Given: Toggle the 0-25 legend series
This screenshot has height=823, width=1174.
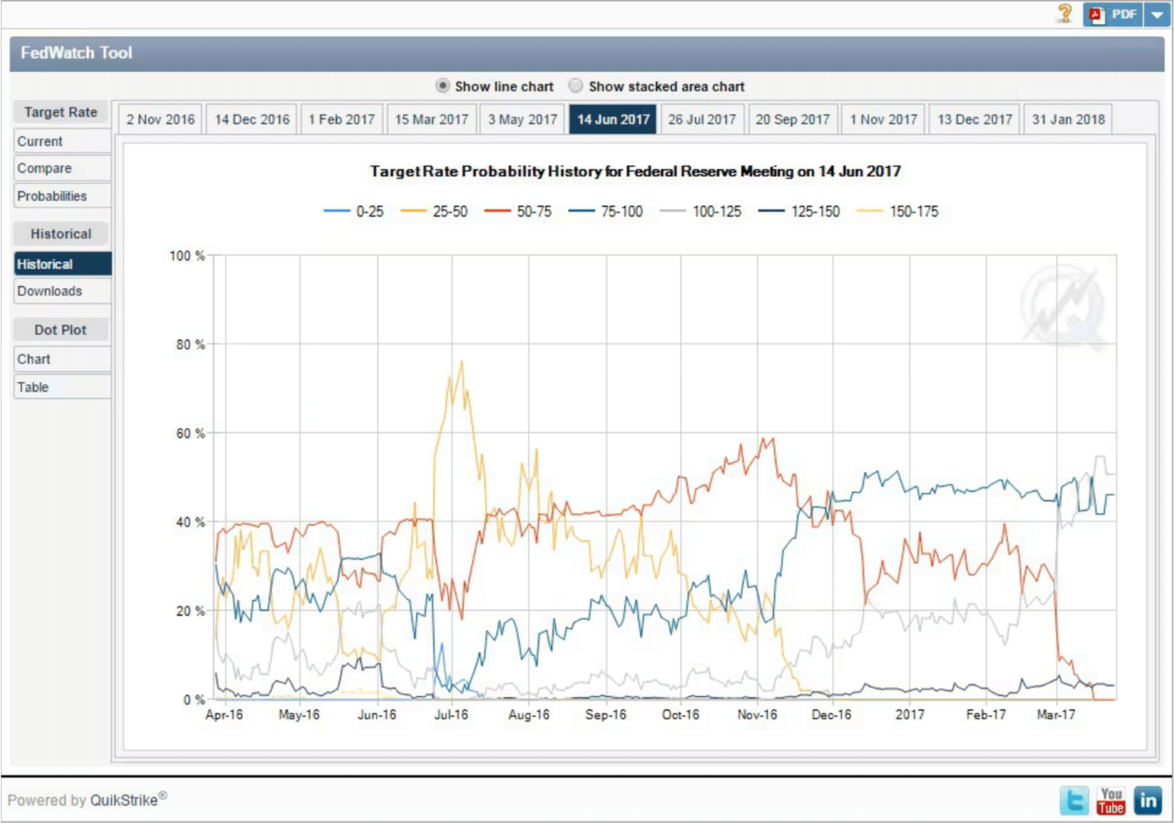Looking at the screenshot, I should pos(369,212).
